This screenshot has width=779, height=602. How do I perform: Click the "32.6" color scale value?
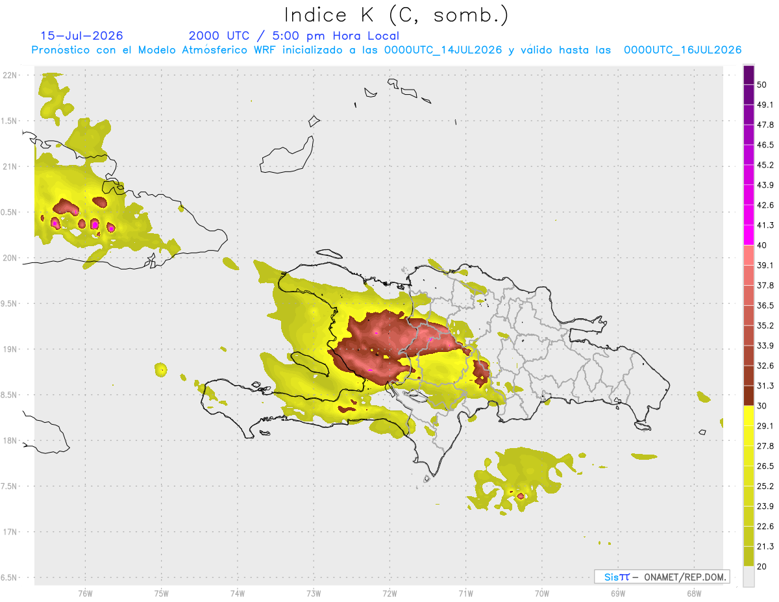click(x=765, y=366)
